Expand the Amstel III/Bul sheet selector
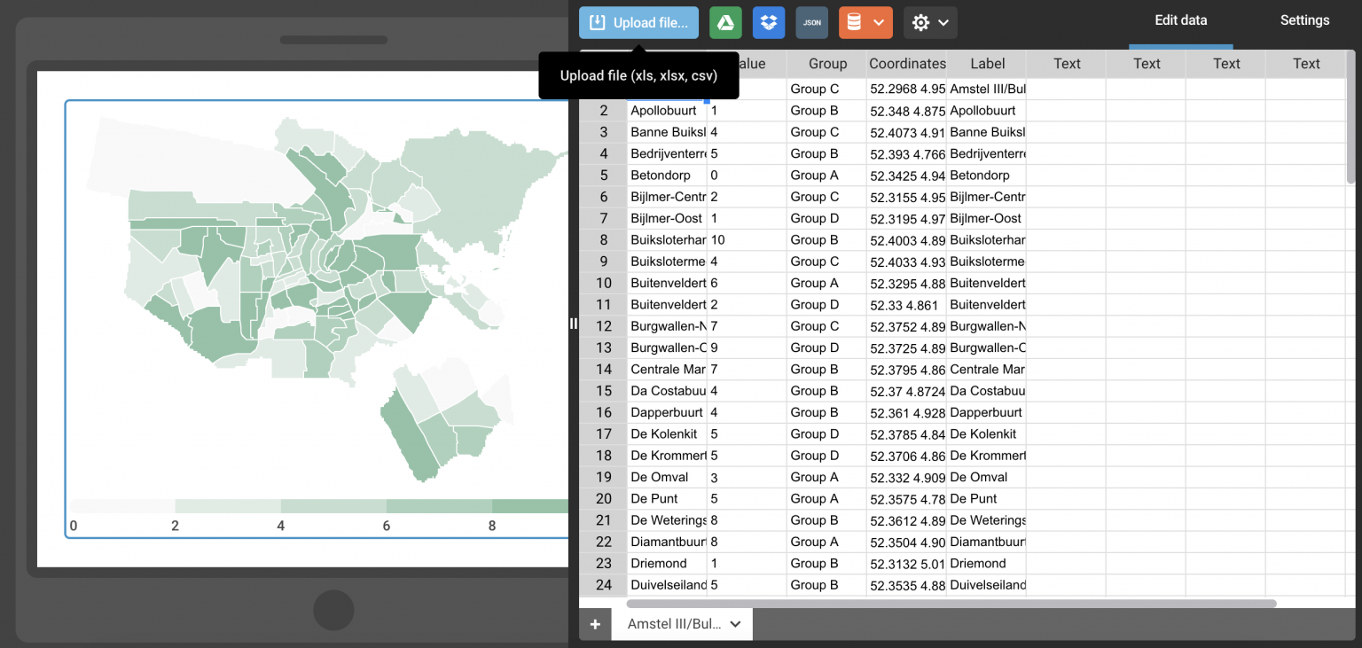 (x=735, y=624)
